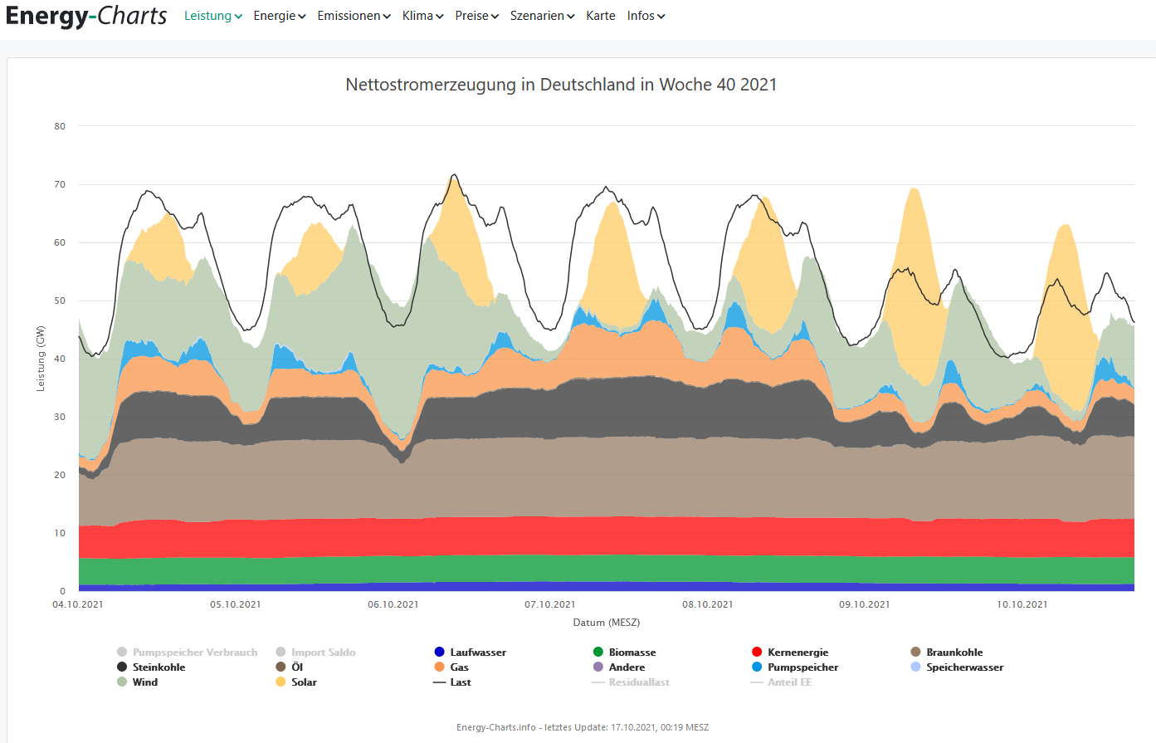Open the Klima menu
This screenshot has height=743, width=1156.
coord(423,16)
